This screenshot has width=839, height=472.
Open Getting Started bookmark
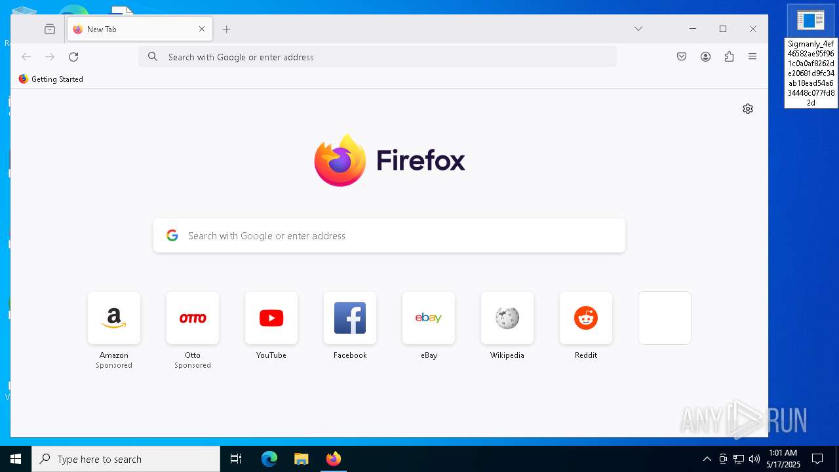tap(51, 79)
